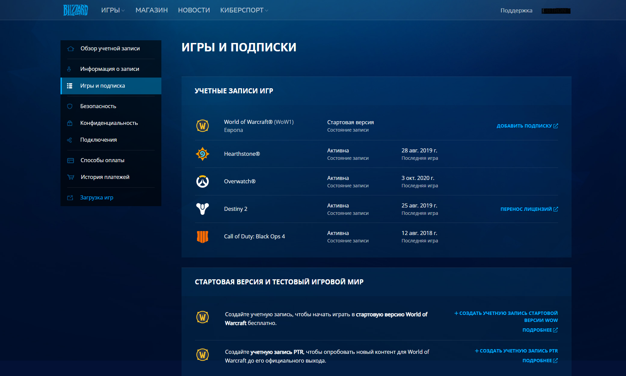
Task: Open the Поддержка link
Action: coord(516,10)
